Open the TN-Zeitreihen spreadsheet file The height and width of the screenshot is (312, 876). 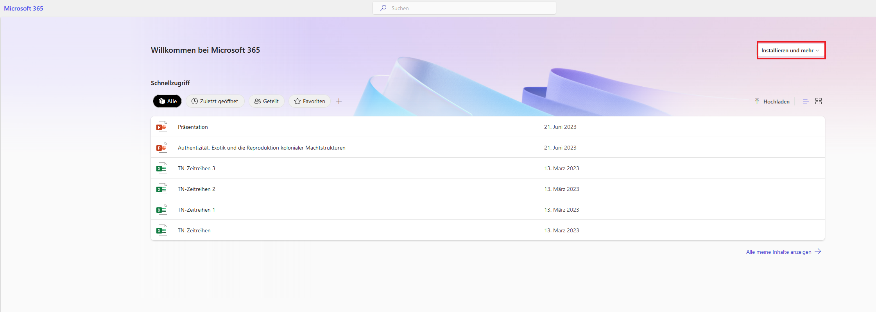click(194, 230)
